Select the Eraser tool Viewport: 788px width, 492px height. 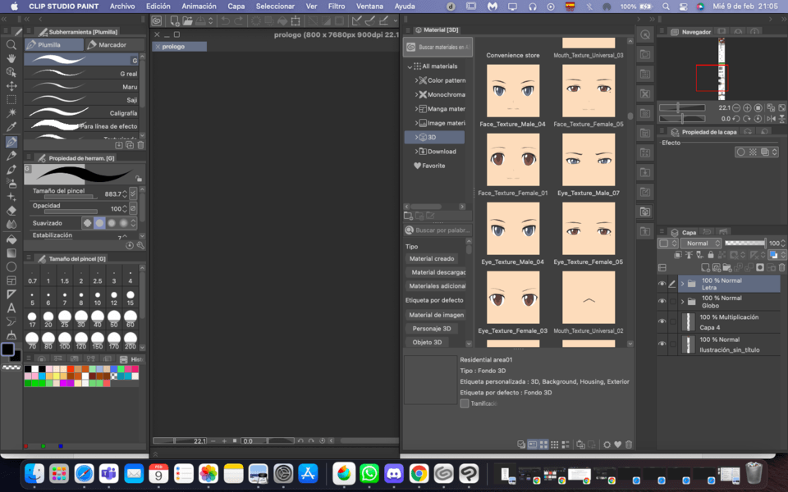coord(11,211)
